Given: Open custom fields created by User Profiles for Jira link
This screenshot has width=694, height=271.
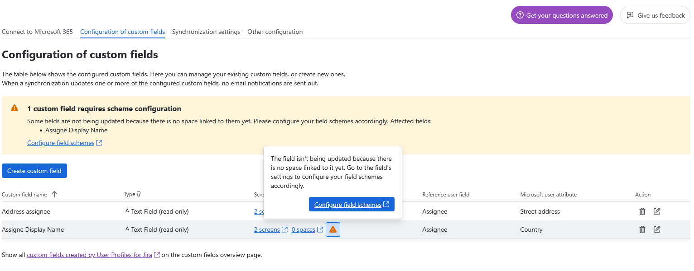Looking at the screenshot, I should 93,255.
